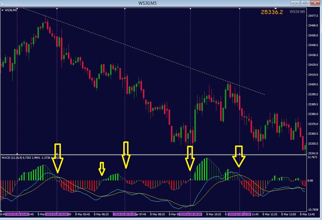
Task: Click the 2019.03.08 11:35 magenta time label
Action: pos(239,214)
